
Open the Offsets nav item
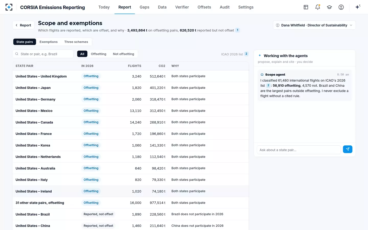[204, 7]
